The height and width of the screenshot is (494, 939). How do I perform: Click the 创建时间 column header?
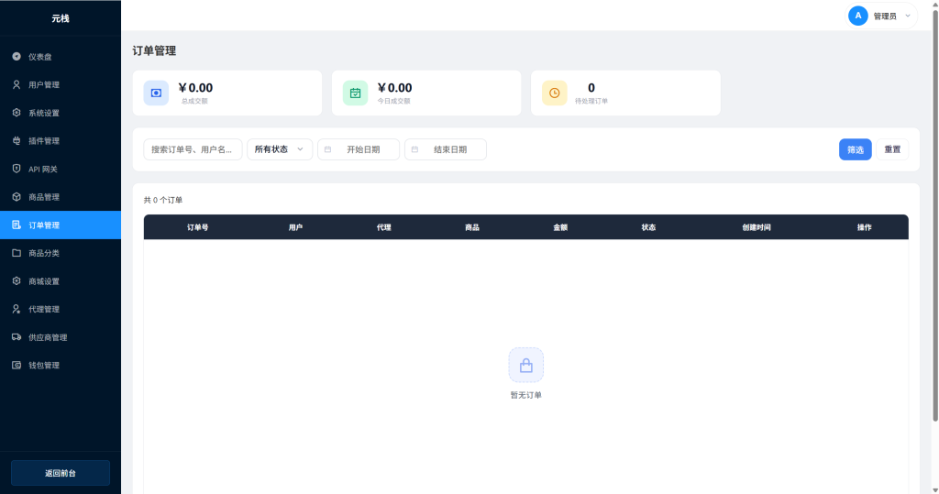click(757, 227)
